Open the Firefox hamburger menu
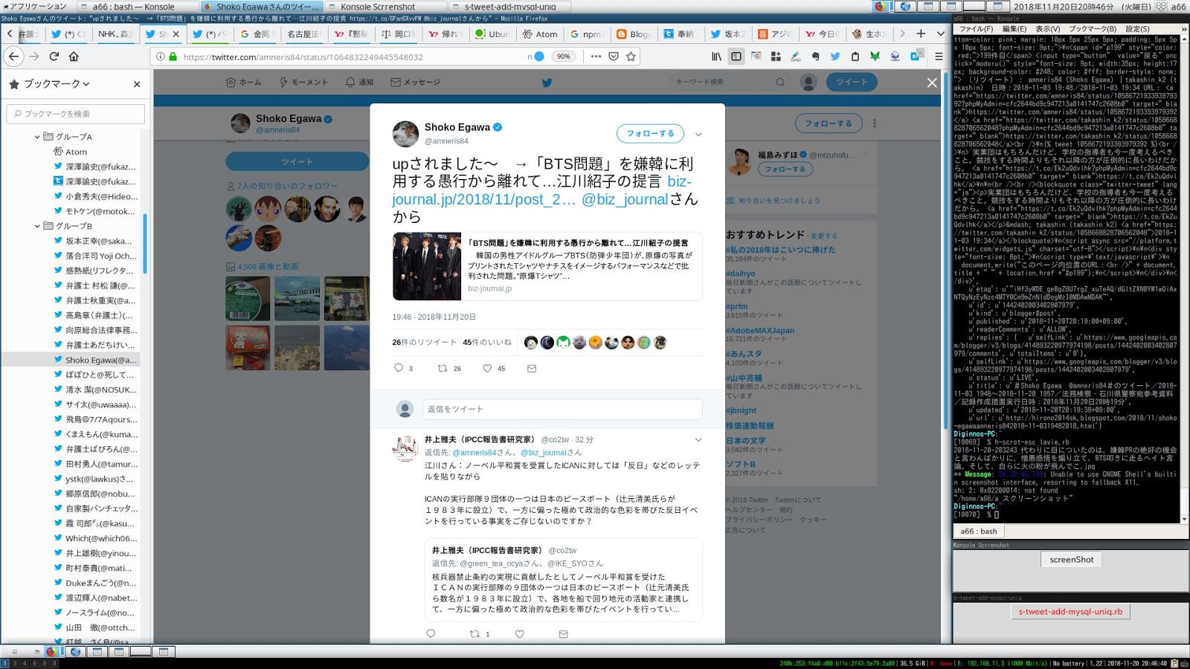Image resolution: width=1190 pixels, height=669 pixels. tap(939, 56)
